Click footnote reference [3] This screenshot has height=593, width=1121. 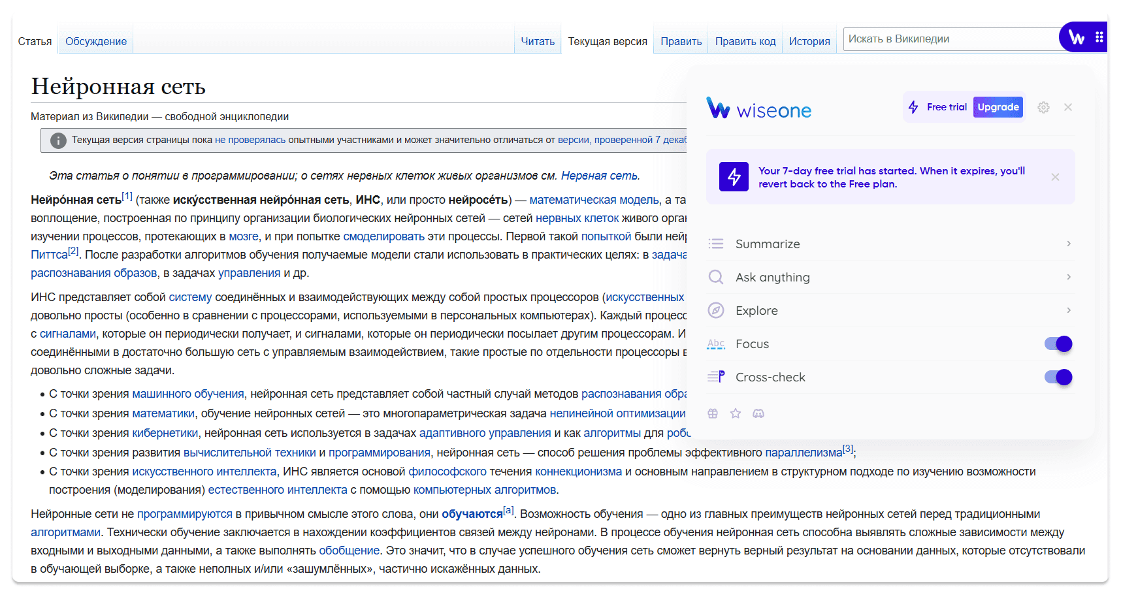coord(848,449)
